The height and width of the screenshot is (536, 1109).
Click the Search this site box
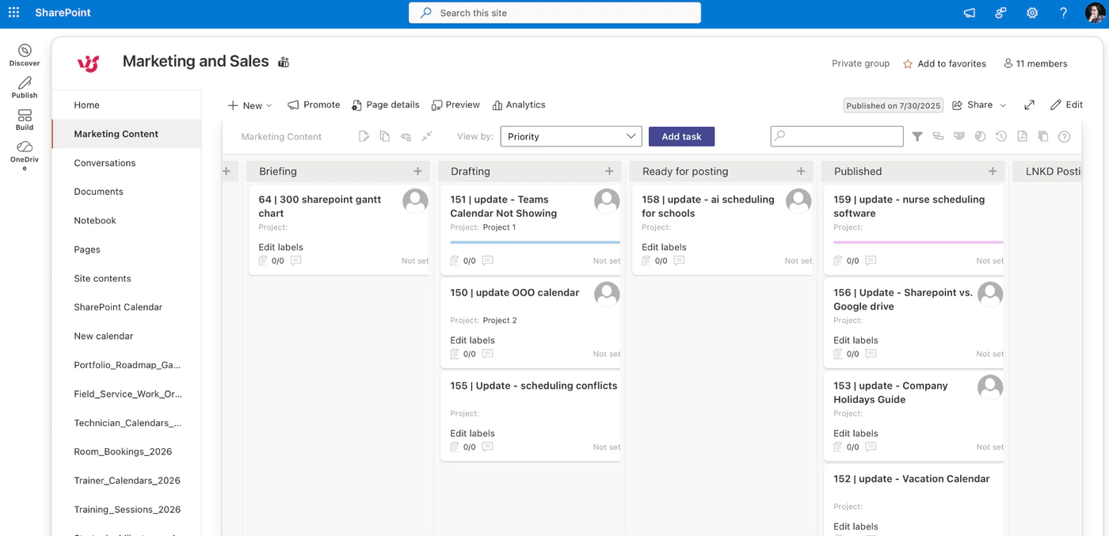554,13
